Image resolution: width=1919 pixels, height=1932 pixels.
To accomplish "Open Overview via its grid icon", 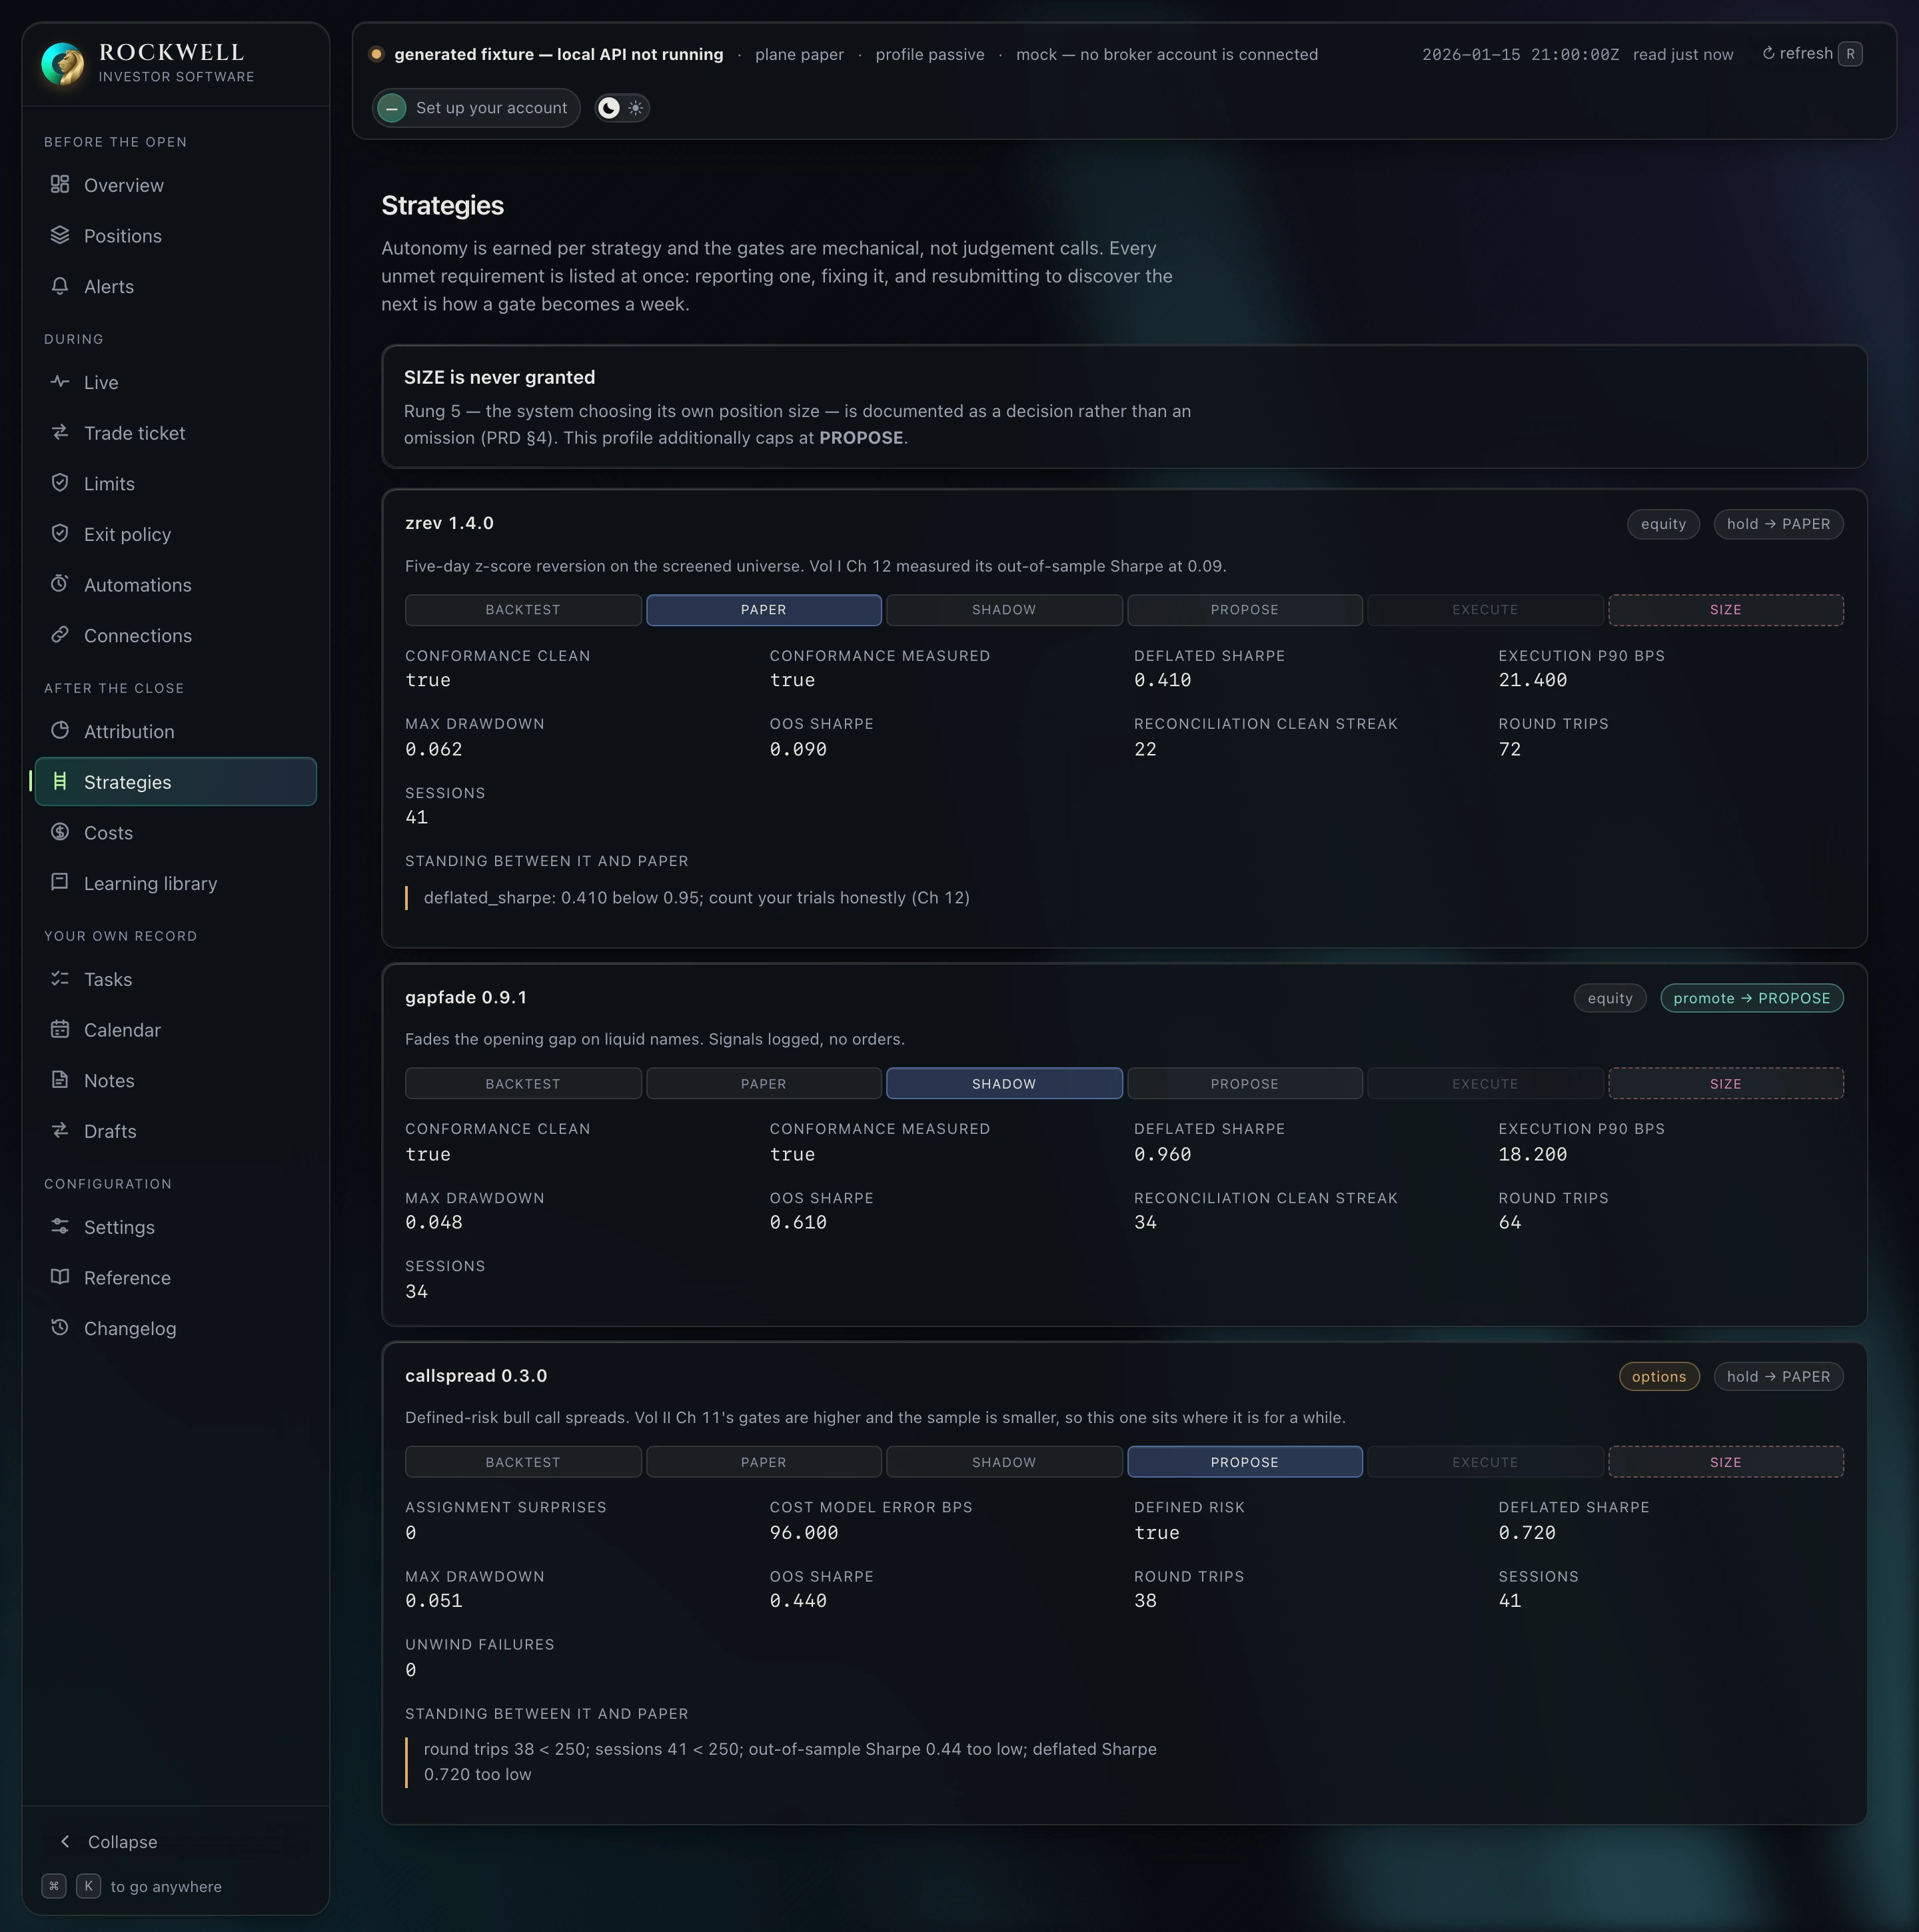I will pos(60,184).
